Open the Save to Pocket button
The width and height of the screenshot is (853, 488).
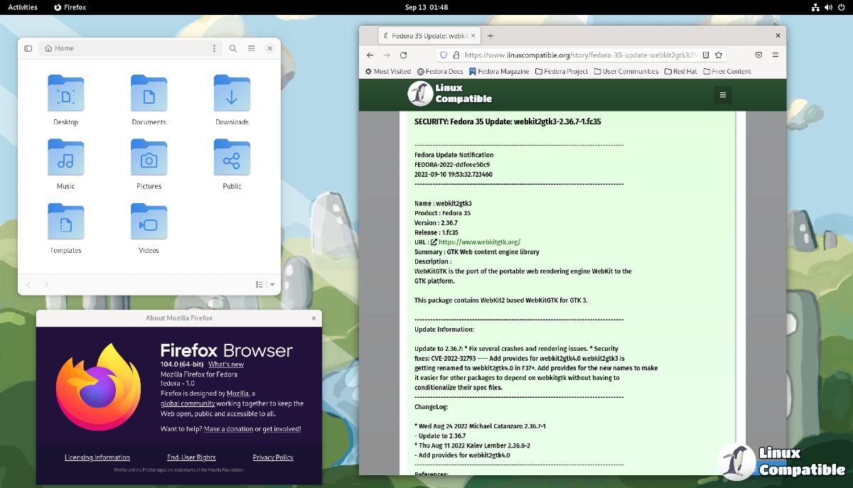[x=758, y=55]
